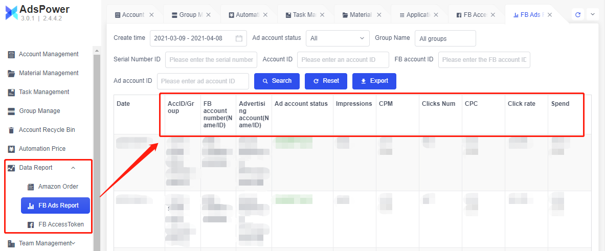Open the Create time date range picker

[198, 38]
